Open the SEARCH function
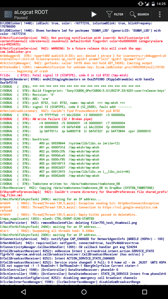168x299 pixels. [x=139, y=14]
